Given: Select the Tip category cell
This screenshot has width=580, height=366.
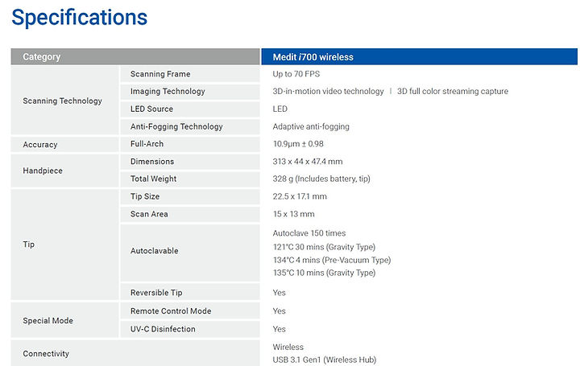Looking at the screenshot, I should (64, 244).
